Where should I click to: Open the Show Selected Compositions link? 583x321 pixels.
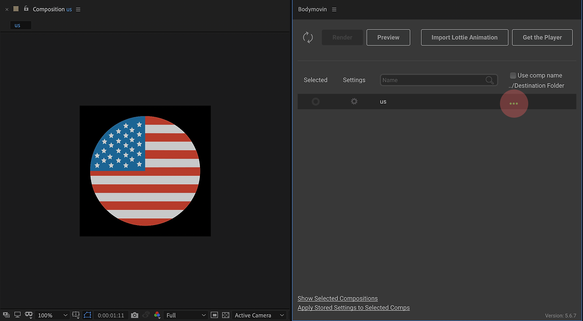point(338,298)
